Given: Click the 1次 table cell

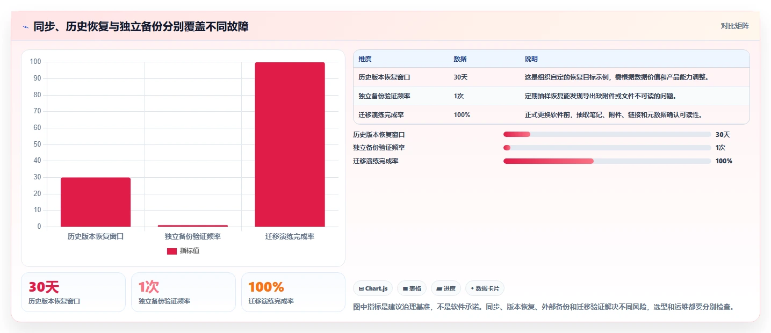Looking at the screenshot, I should click(459, 96).
